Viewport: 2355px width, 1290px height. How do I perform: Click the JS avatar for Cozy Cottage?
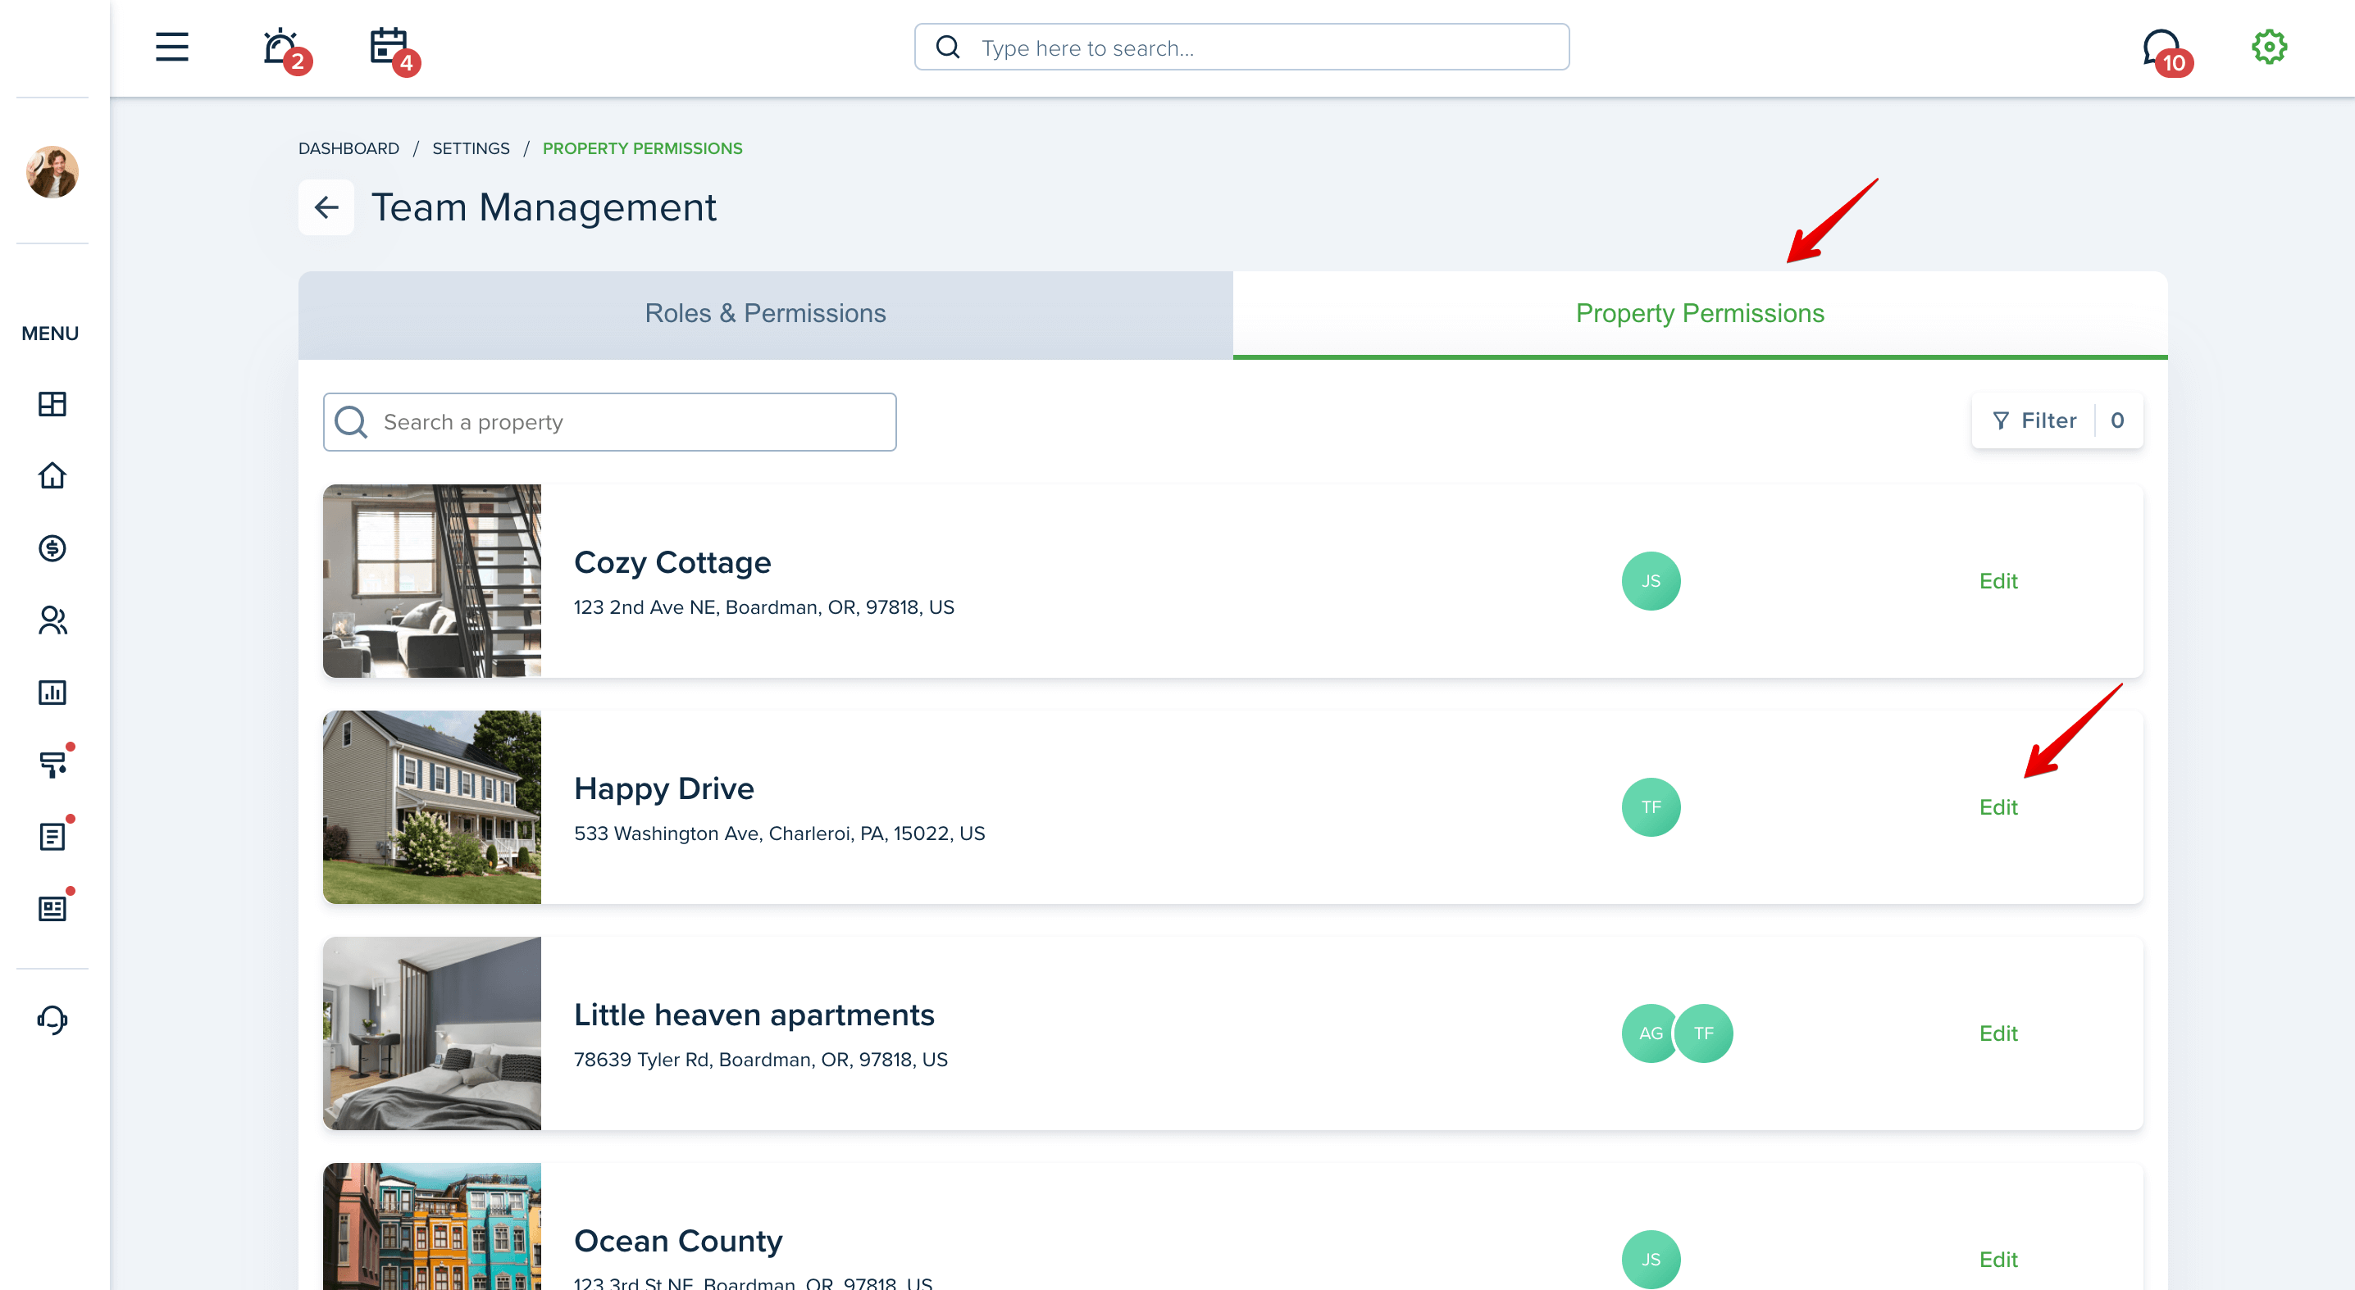click(x=1651, y=581)
